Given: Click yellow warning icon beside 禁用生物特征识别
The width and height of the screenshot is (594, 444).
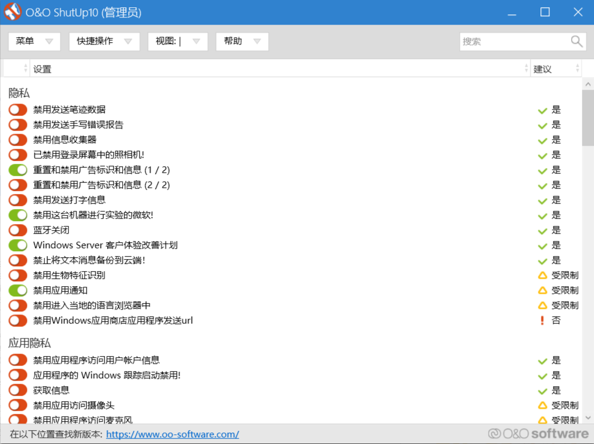Looking at the screenshot, I should point(542,275).
